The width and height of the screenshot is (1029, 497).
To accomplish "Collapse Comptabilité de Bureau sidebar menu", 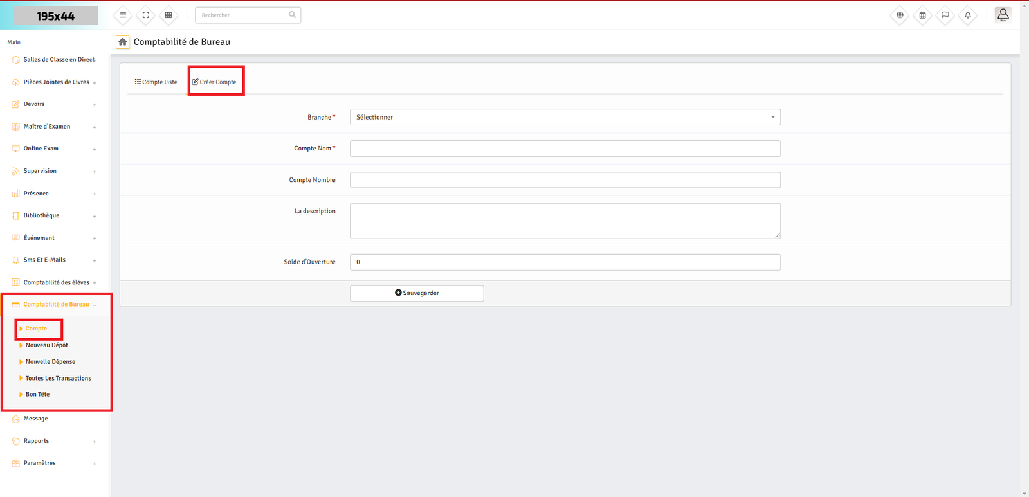I will click(56, 305).
